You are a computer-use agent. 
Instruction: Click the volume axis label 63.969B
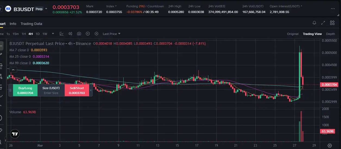(328, 131)
